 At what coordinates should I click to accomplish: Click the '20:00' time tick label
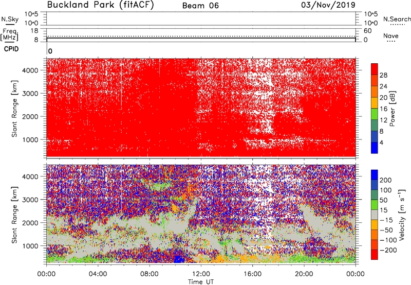tap(304, 274)
